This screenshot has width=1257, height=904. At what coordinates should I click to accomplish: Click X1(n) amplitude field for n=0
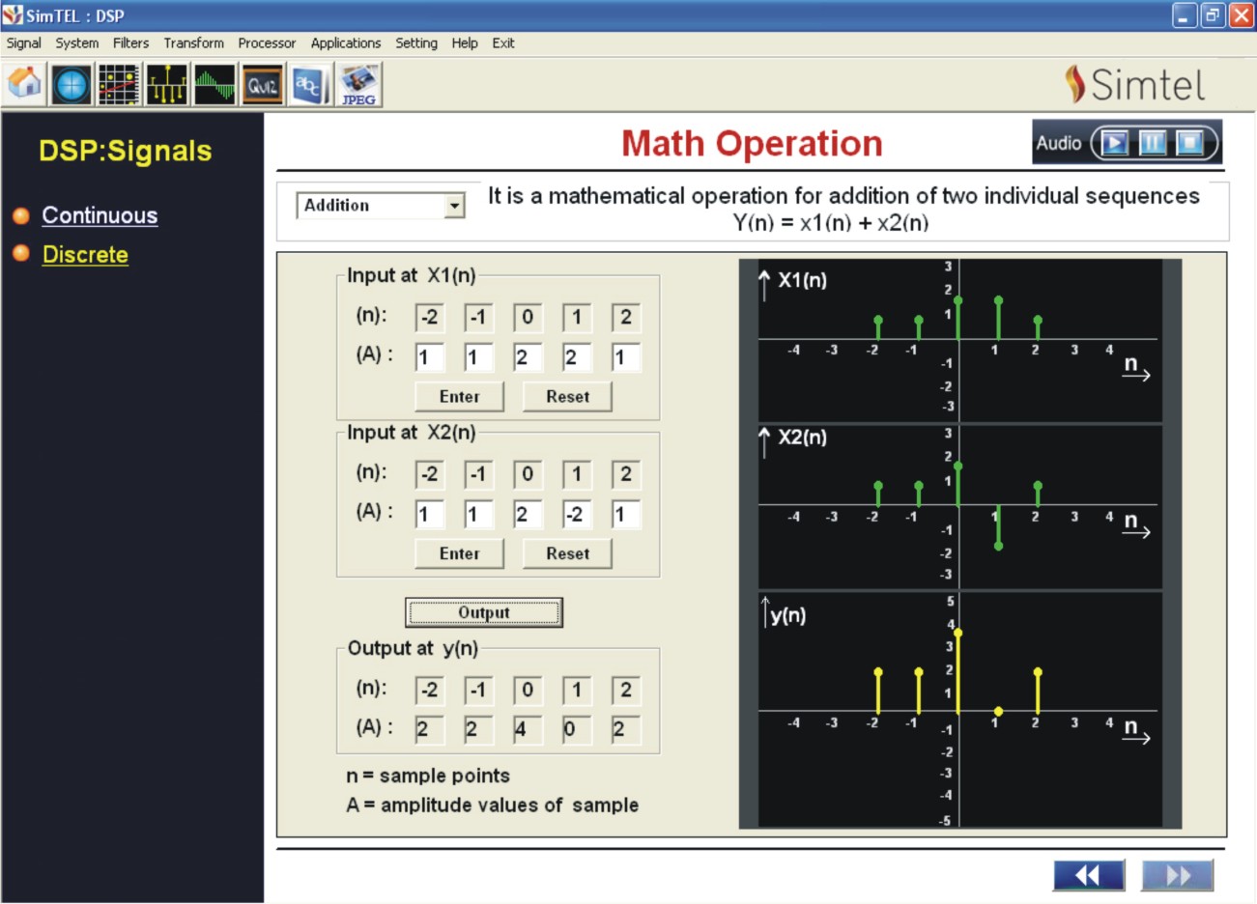click(x=528, y=357)
